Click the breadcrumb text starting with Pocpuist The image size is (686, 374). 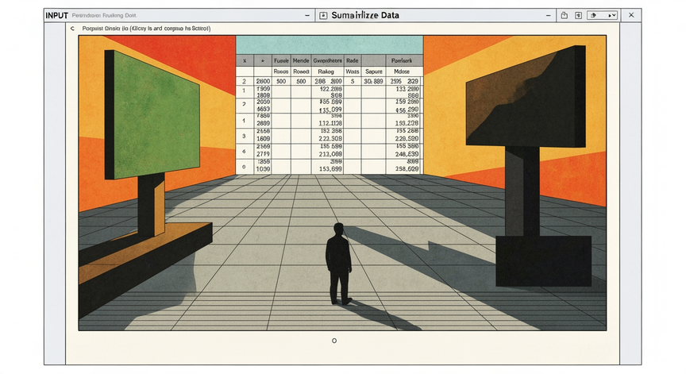coord(146,29)
